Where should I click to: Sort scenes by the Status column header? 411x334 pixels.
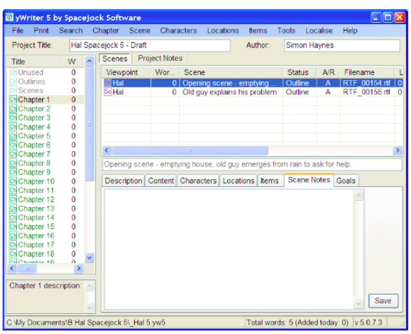pos(298,72)
